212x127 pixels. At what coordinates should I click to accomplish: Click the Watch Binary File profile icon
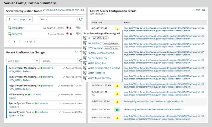click(85, 63)
